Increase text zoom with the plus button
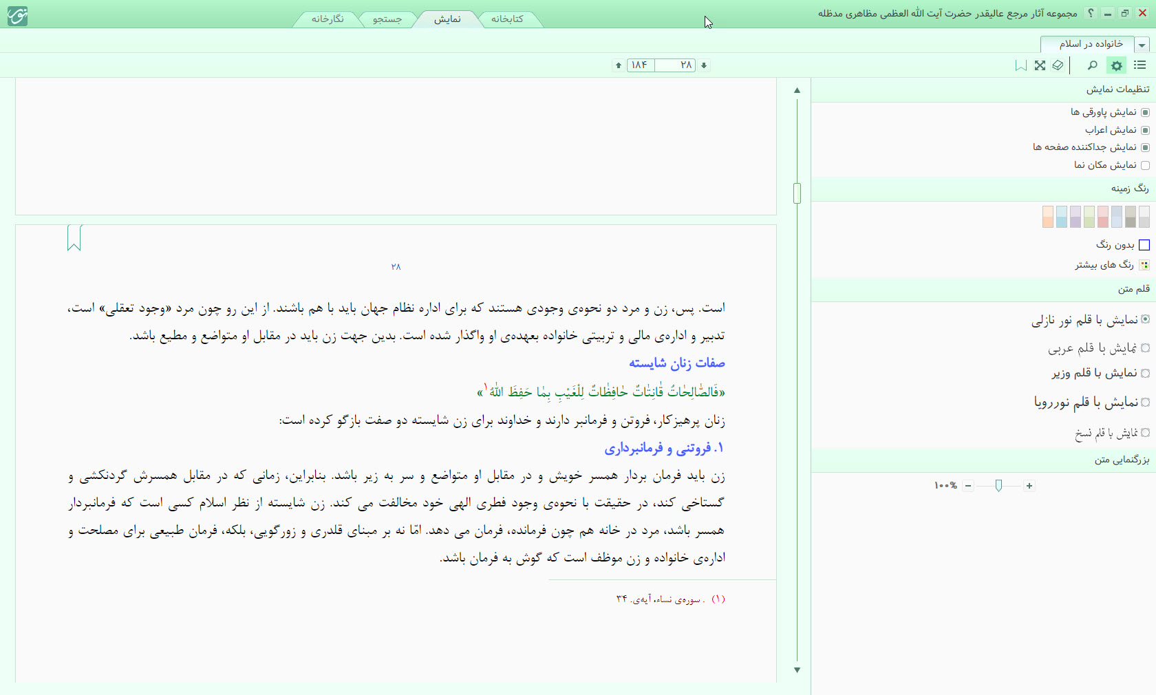Viewport: 1156px width, 695px height. pos(1029,486)
